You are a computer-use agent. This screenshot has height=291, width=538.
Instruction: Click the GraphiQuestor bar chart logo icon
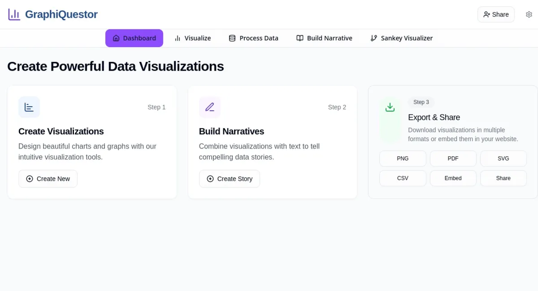click(14, 14)
